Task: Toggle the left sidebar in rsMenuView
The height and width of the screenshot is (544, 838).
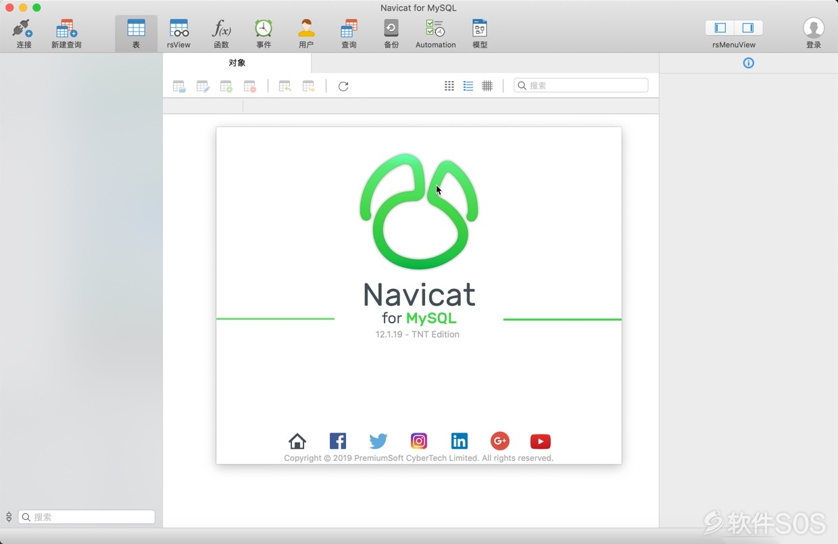Action: [720, 28]
